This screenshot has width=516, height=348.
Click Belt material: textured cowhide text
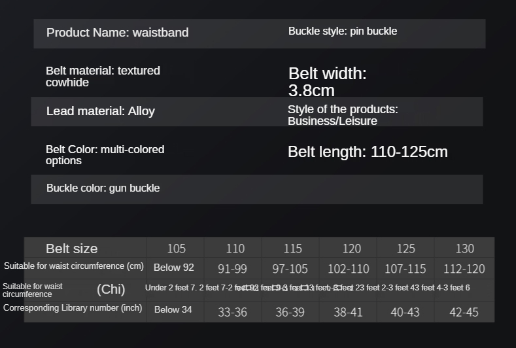pos(103,77)
